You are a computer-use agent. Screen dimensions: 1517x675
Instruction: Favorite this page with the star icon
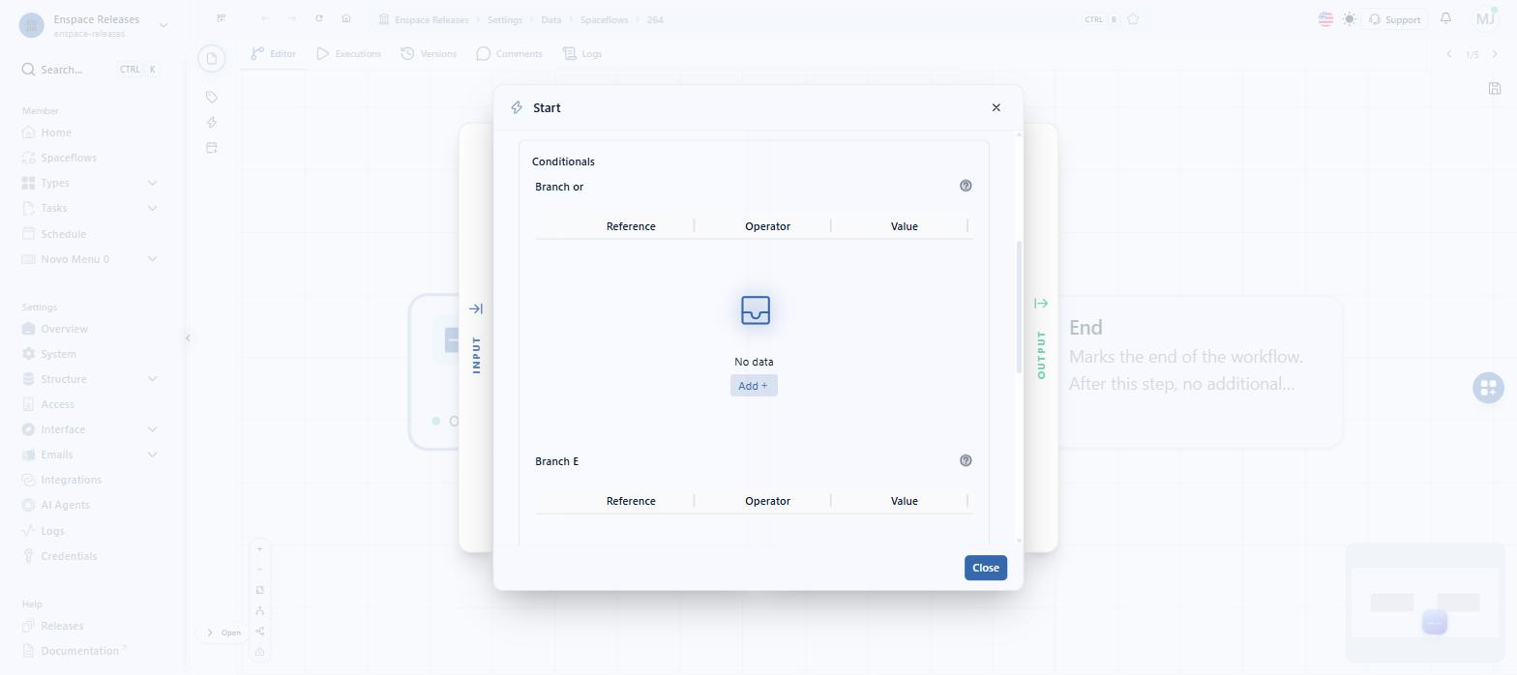coord(1133,19)
